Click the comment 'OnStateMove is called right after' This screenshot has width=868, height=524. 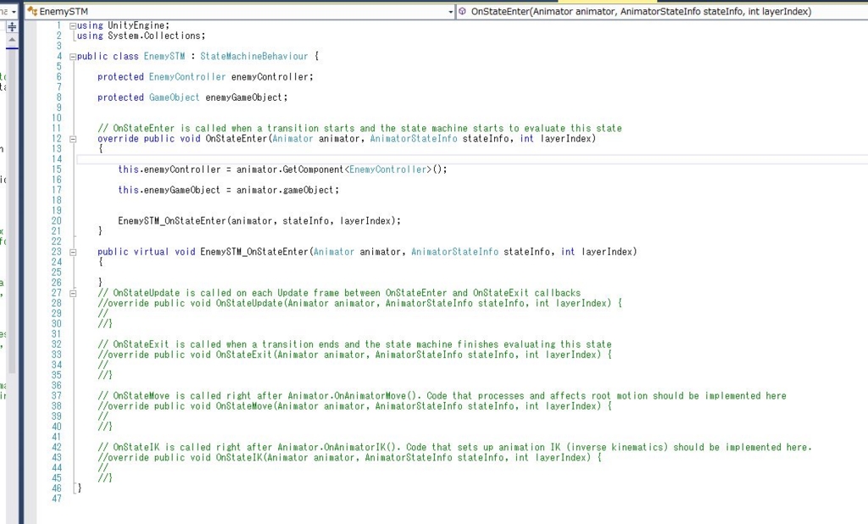pos(198,396)
